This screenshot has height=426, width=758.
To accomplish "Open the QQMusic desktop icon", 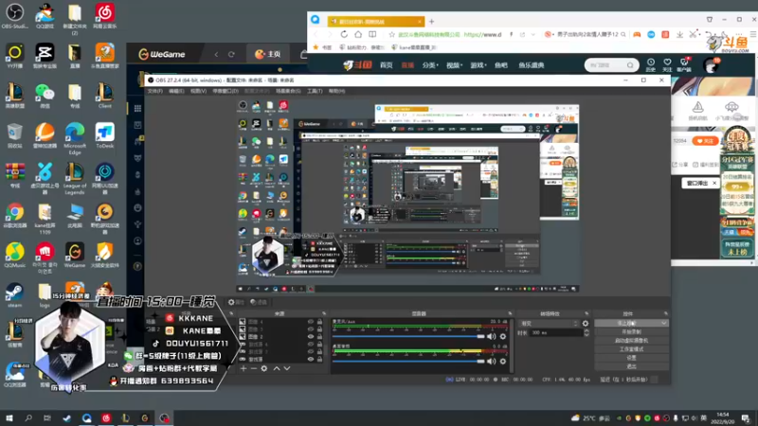I will coord(14,255).
